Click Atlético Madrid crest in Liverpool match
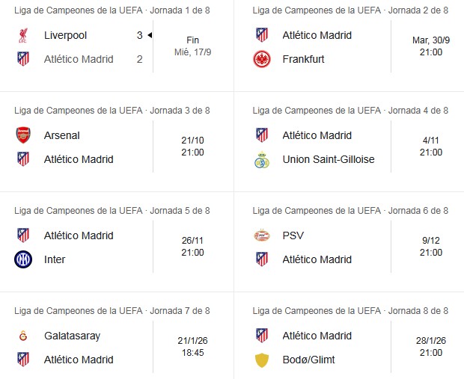This screenshot has height=379, width=464. (x=23, y=59)
